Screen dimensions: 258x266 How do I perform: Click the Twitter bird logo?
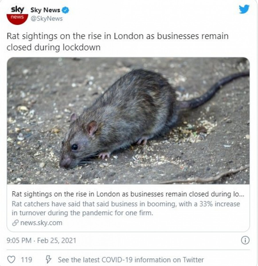tap(244, 9)
